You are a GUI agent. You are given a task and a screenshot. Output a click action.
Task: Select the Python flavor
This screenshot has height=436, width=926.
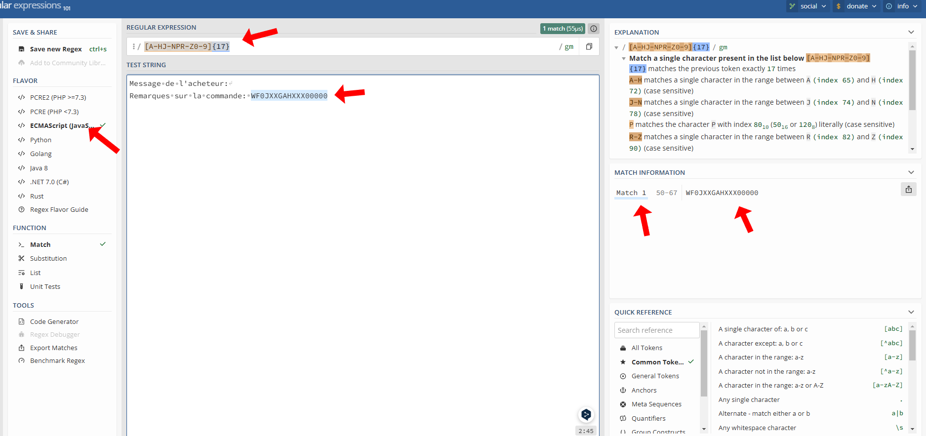pos(40,140)
